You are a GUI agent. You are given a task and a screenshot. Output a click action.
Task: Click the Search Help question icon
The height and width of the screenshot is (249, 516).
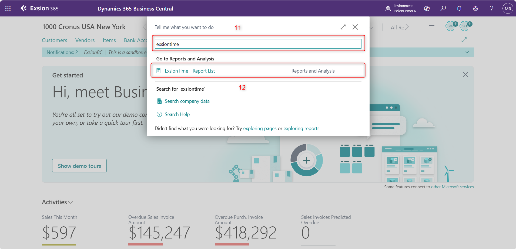[159, 114]
